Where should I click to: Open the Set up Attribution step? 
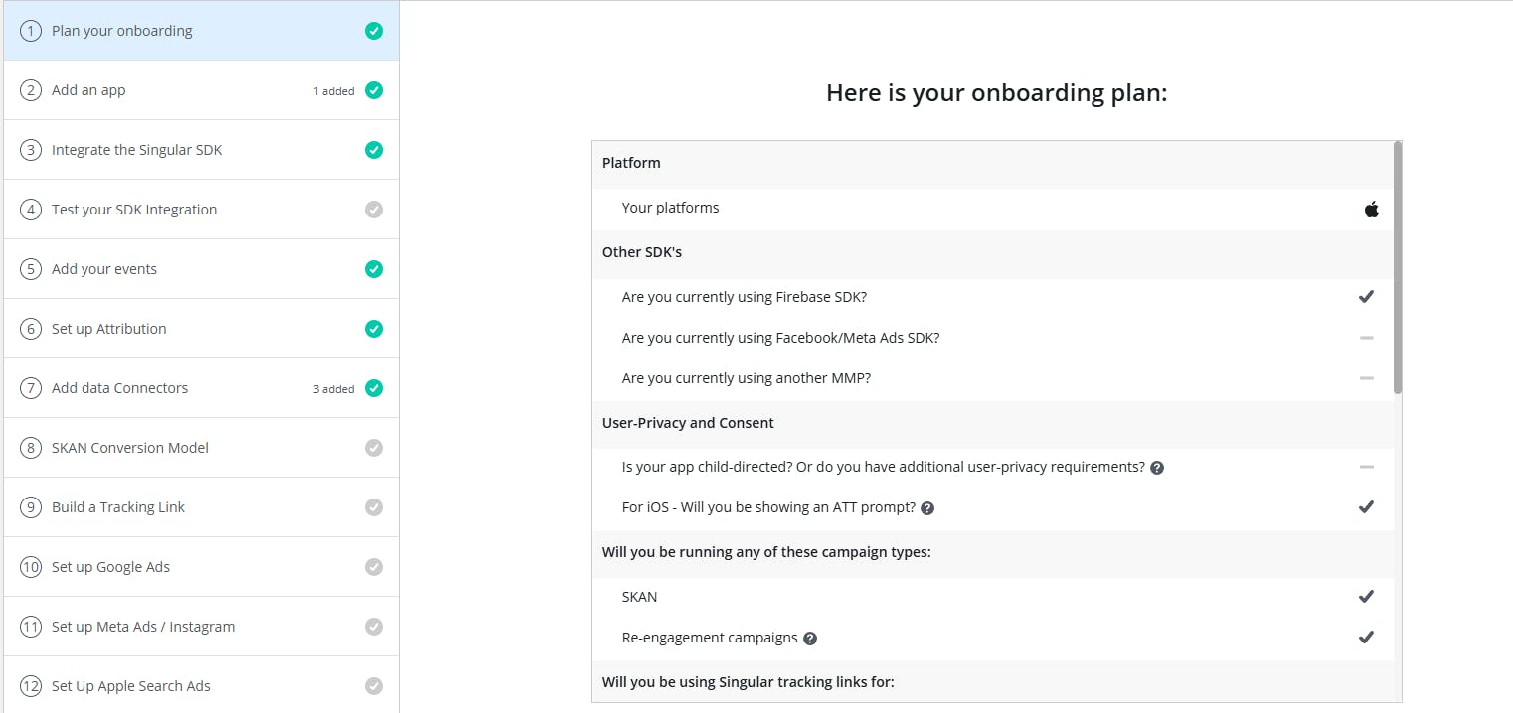point(109,329)
